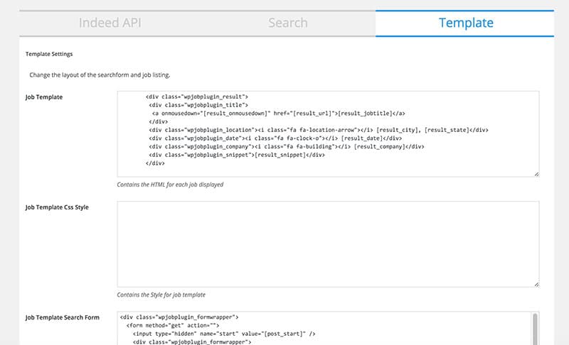Click the result_url anchor code line
569x345 pixels.
[278, 114]
